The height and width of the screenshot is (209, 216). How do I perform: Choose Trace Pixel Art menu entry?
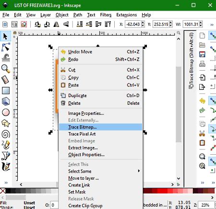pyautogui.click(x=100, y=134)
